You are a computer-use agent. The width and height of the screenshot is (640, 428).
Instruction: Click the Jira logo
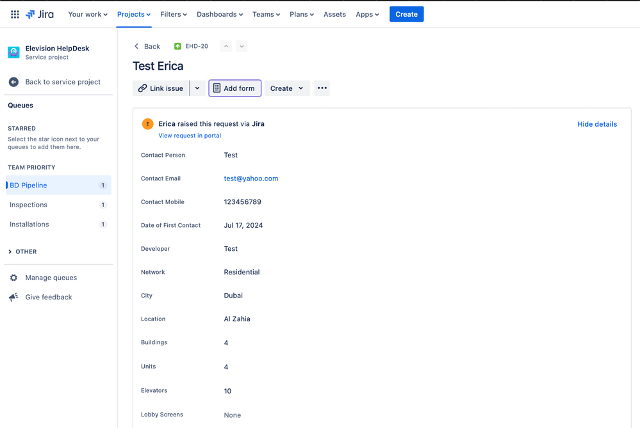click(40, 14)
